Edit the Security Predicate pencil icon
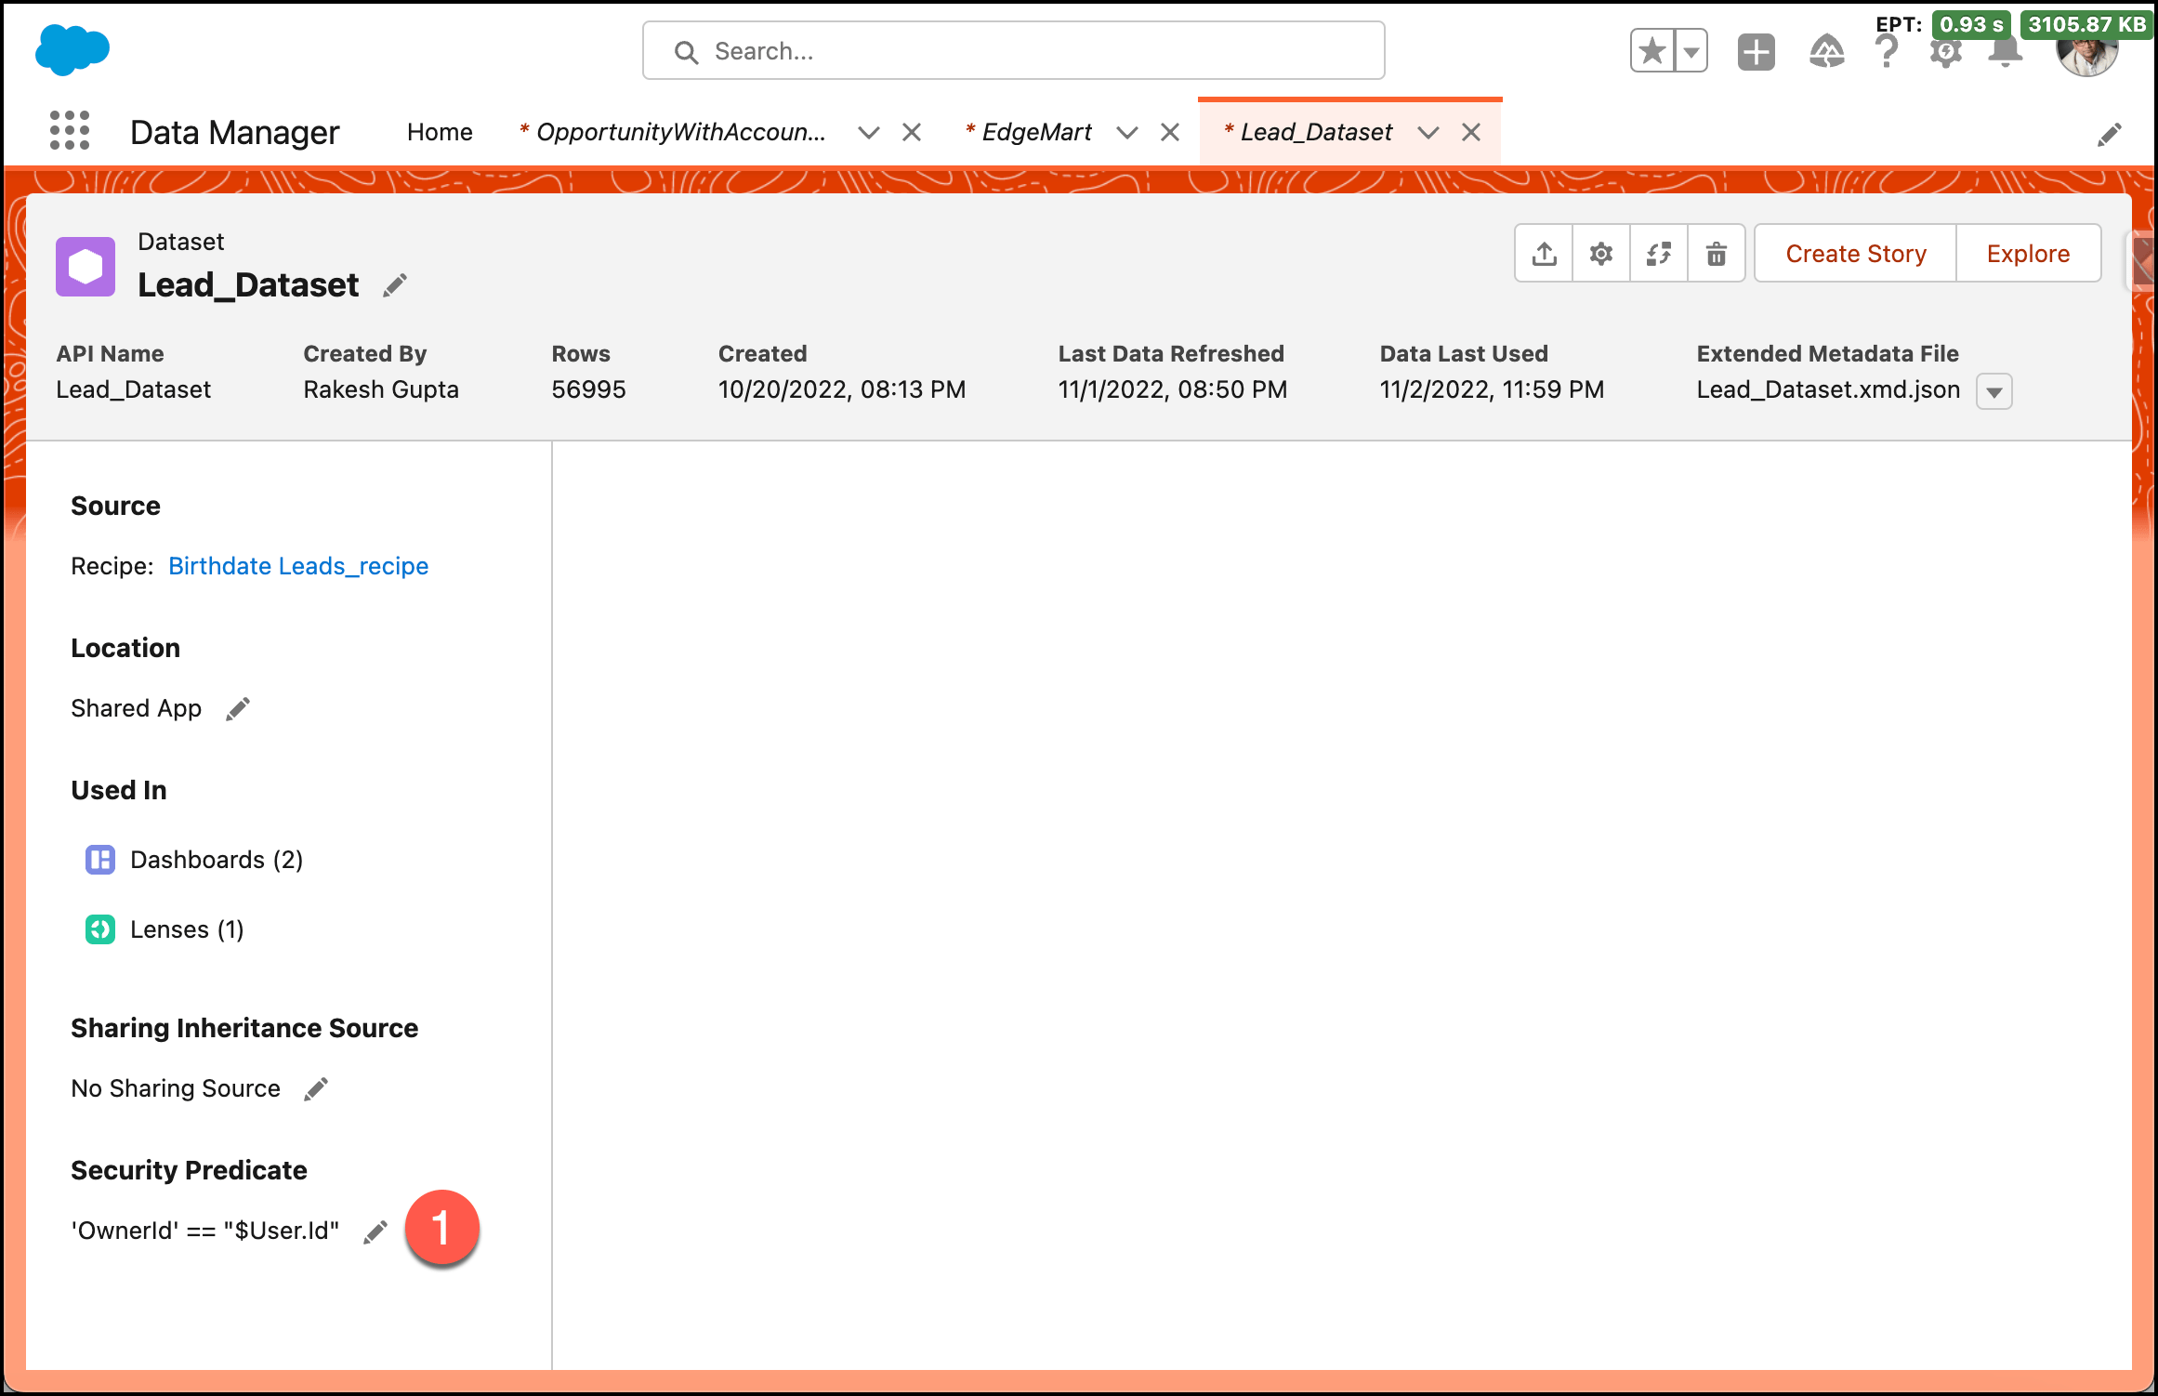 pyautogui.click(x=375, y=1232)
